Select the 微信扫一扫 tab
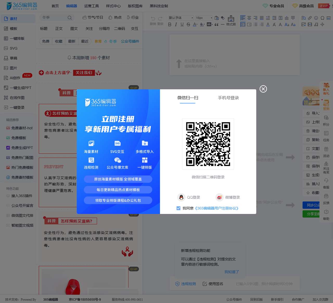This screenshot has width=333, height=303. pyautogui.click(x=188, y=98)
